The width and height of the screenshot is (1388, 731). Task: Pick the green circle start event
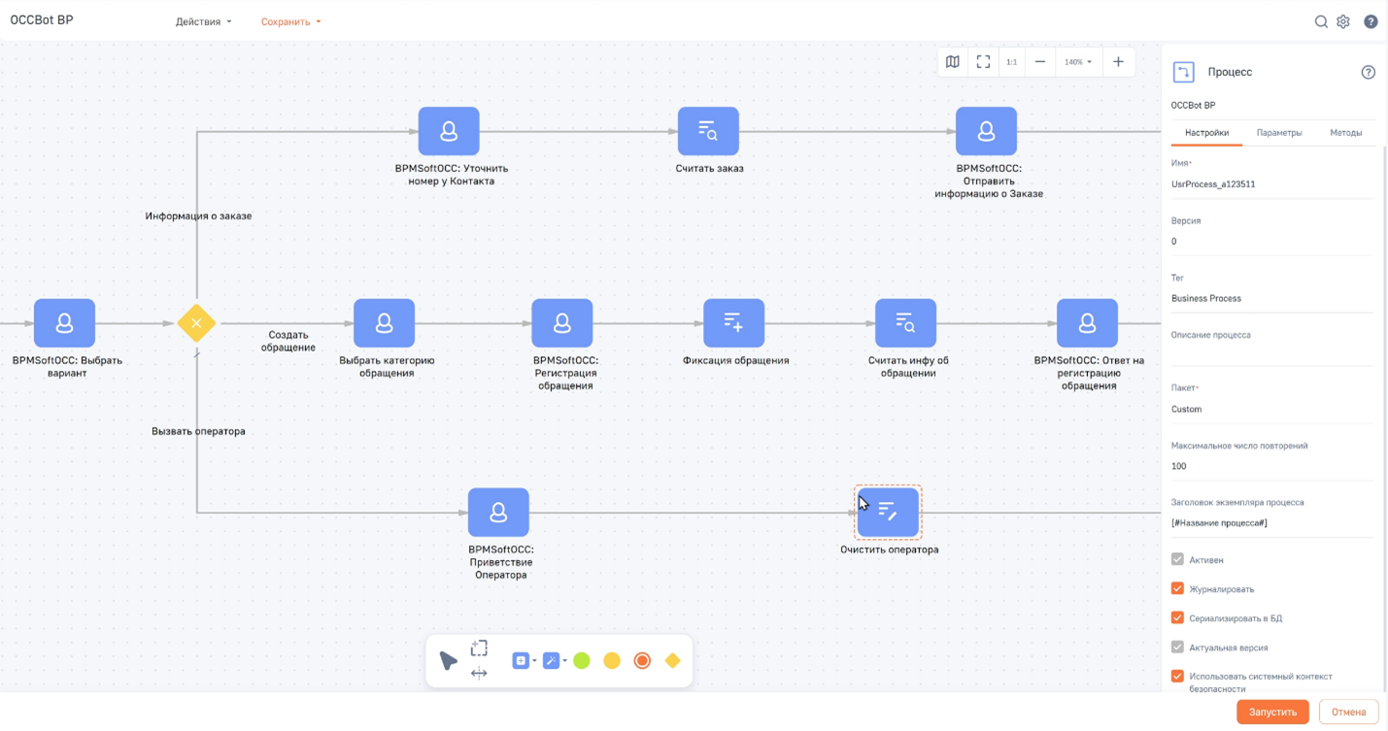pos(582,661)
